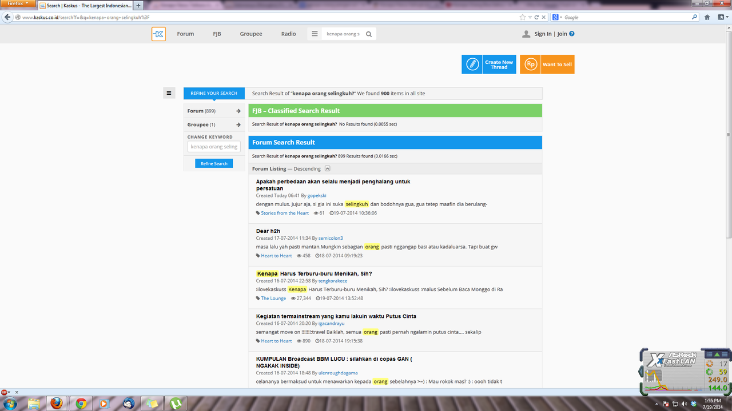Open the Kaskus logo home icon
The image size is (732, 411).
click(x=158, y=34)
